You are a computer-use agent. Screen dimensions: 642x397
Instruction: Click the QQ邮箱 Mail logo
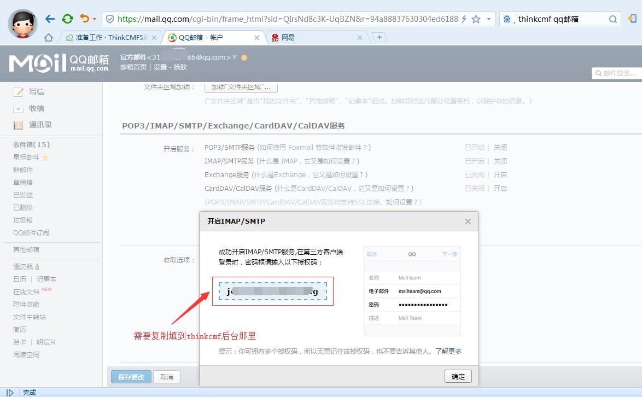59,63
